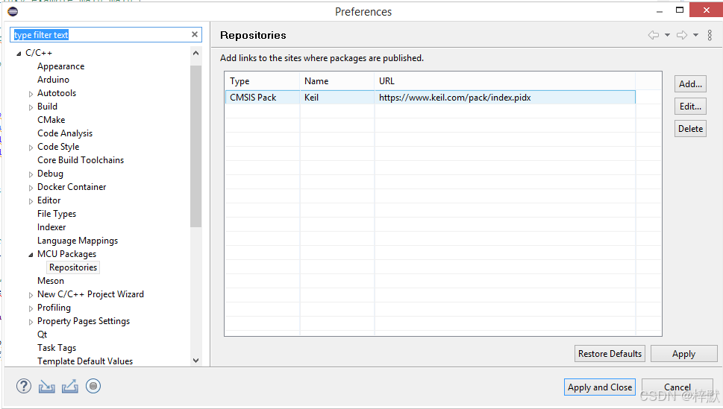Expand the New C/C++ Project Wizard node
Screen dimensions: 723x409
[31, 295]
